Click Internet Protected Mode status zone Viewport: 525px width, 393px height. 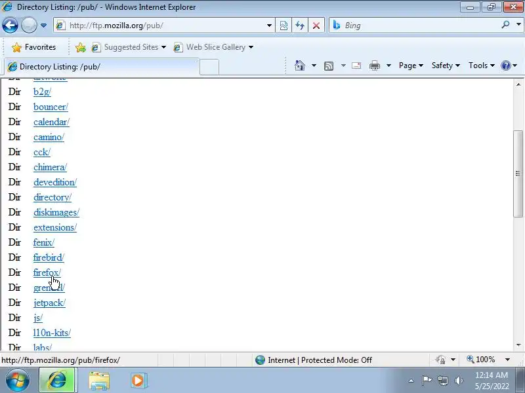(x=314, y=360)
